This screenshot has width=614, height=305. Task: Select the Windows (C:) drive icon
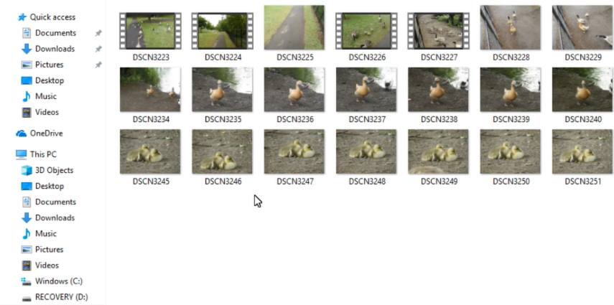click(27, 281)
